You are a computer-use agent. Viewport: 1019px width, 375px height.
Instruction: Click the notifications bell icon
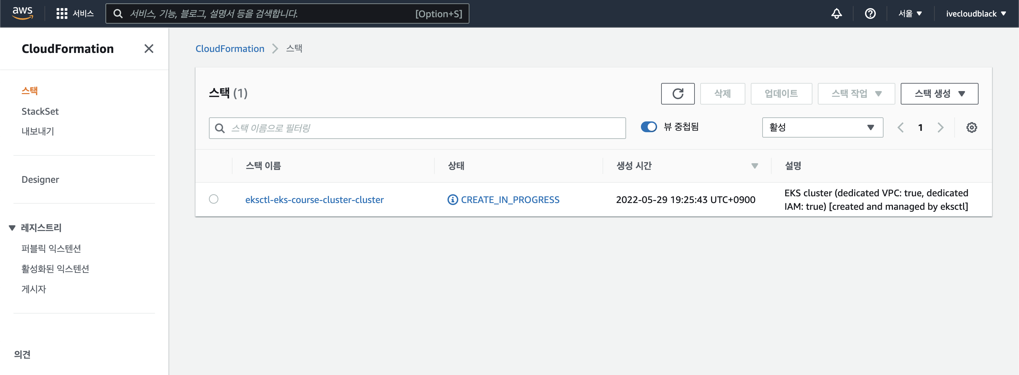[836, 13]
